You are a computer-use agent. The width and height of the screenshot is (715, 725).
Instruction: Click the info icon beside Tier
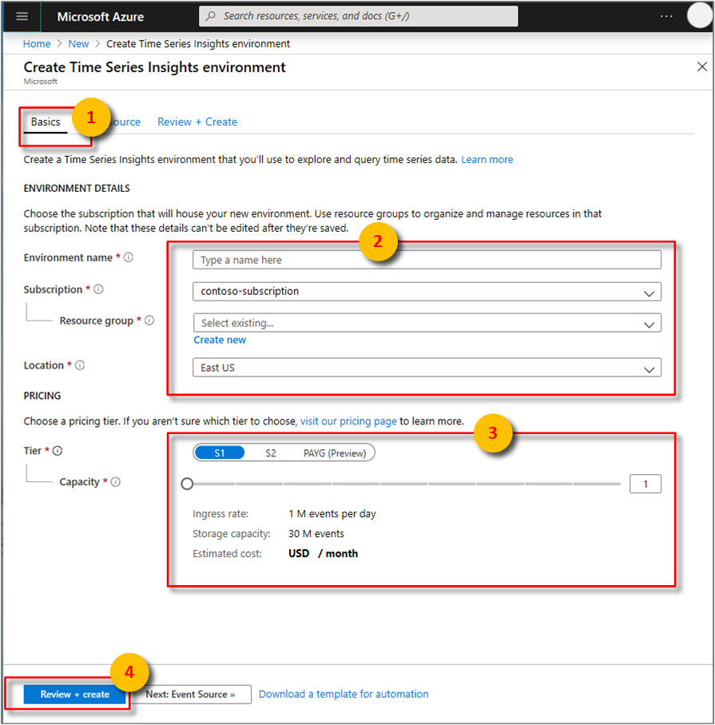(x=56, y=451)
